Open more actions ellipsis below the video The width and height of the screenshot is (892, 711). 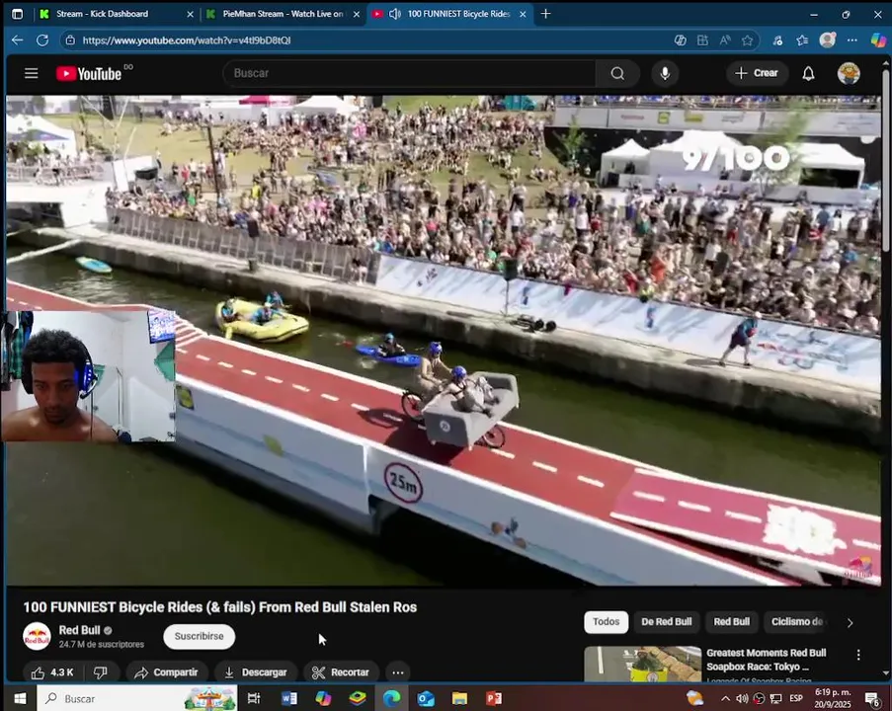pos(398,672)
